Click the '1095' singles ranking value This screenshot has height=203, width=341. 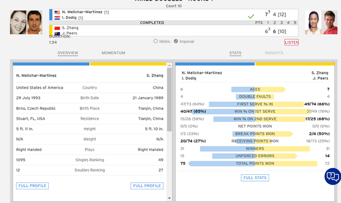pos(20,160)
